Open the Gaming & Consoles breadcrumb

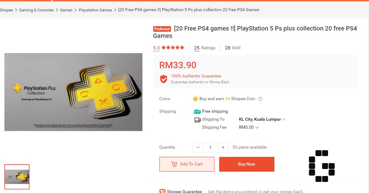click(37, 10)
